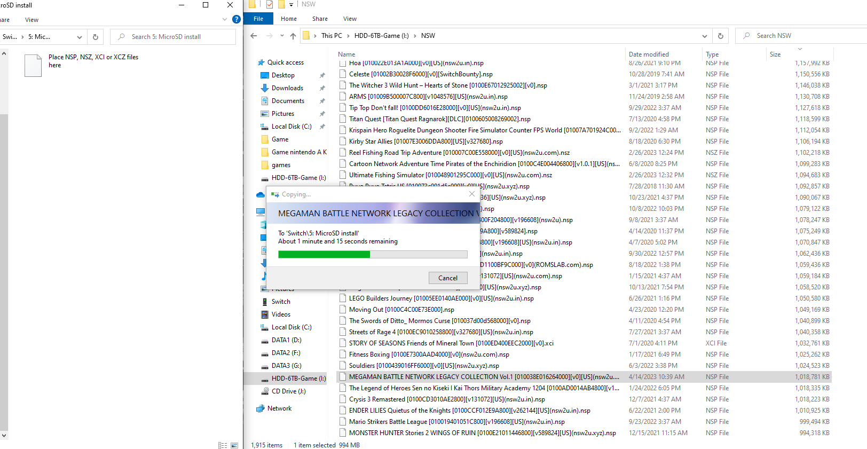Open the Home ribbon tab
The image size is (867, 449).
coord(289,19)
